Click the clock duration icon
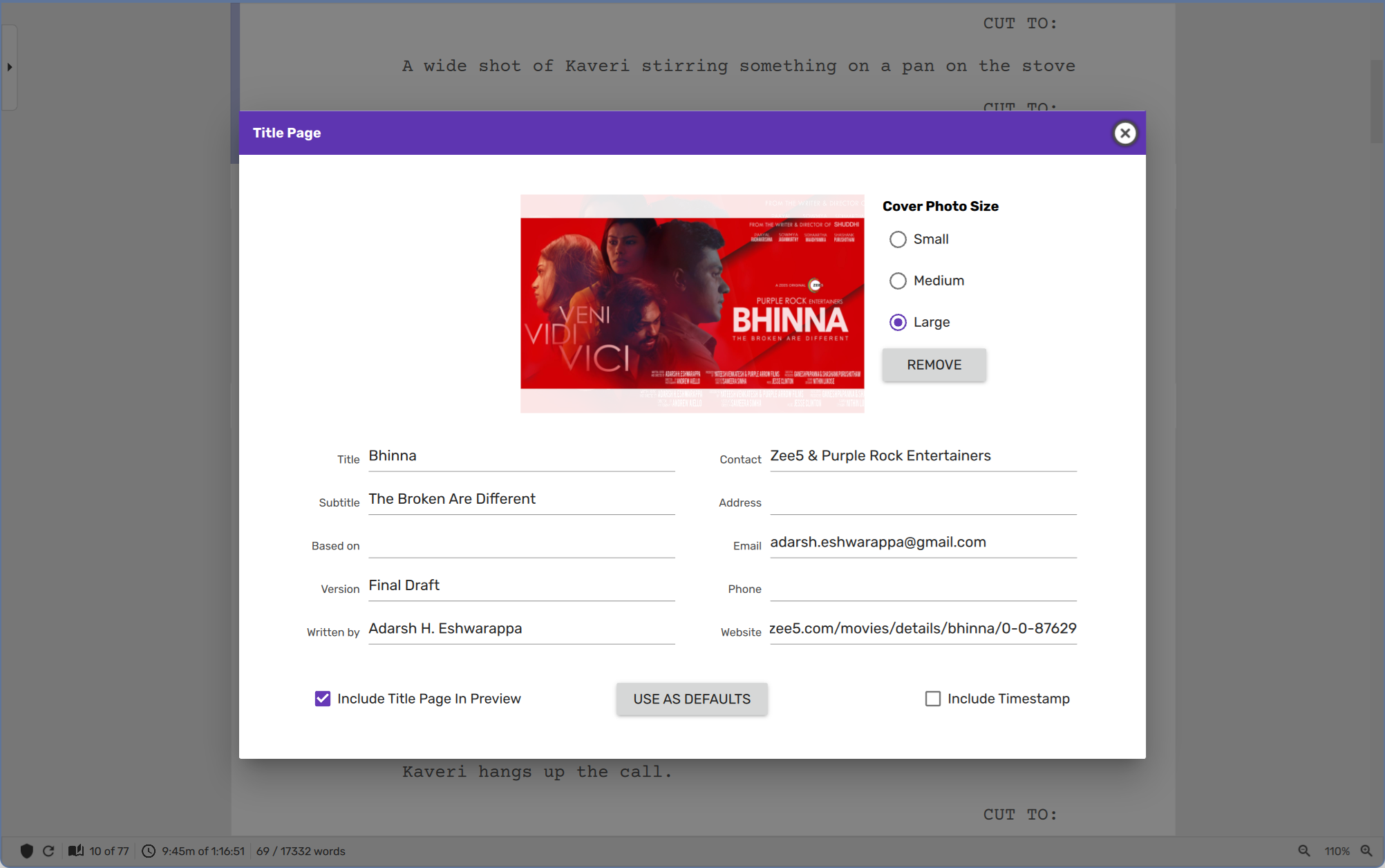This screenshot has width=1385, height=868. (149, 851)
